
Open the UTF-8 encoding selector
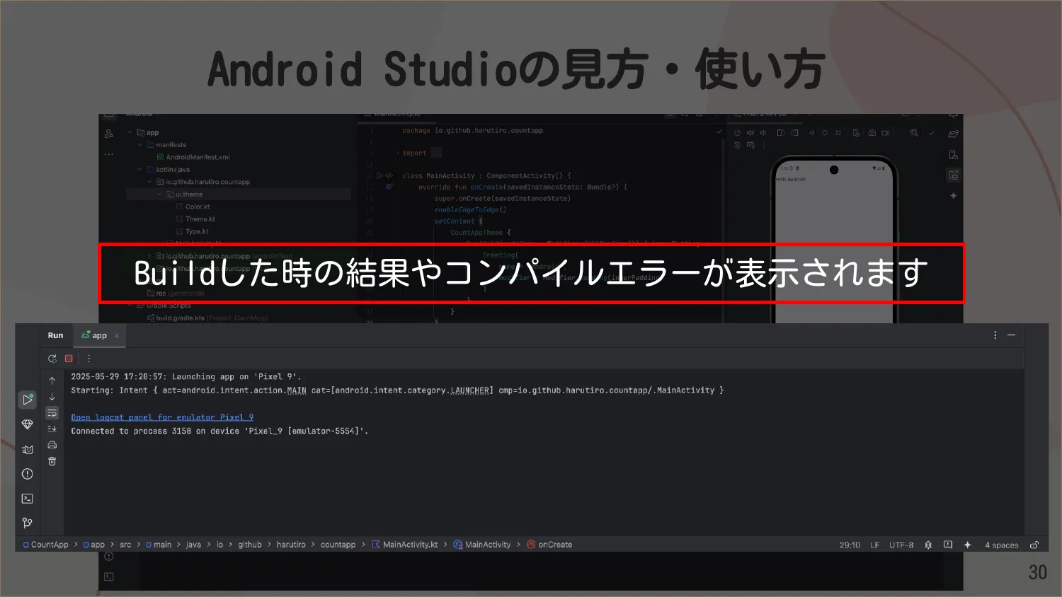[901, 545]
